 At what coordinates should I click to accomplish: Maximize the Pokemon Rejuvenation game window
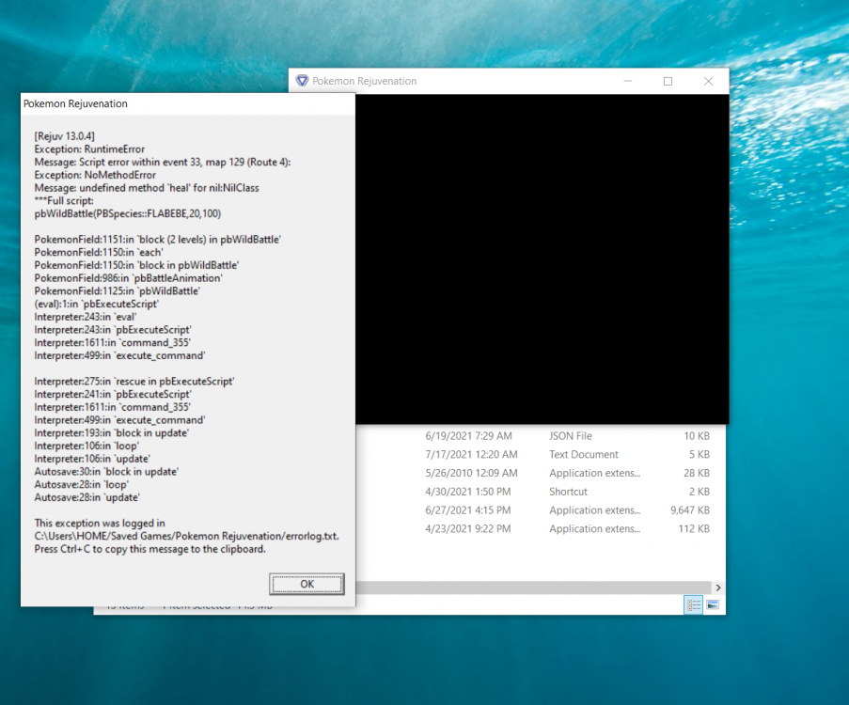[668, 81]
